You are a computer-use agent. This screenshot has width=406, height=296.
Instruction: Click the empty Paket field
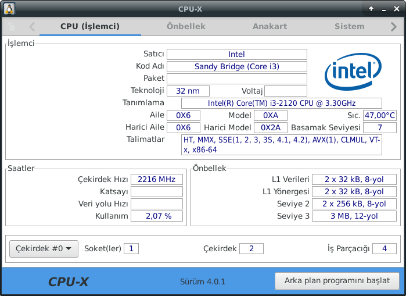click(x=237, y=79)
